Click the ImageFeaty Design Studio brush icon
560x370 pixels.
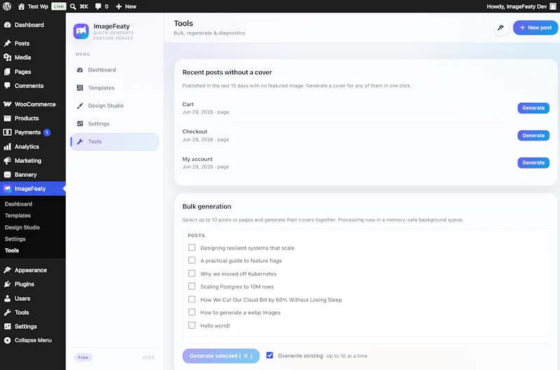[80, 106]
